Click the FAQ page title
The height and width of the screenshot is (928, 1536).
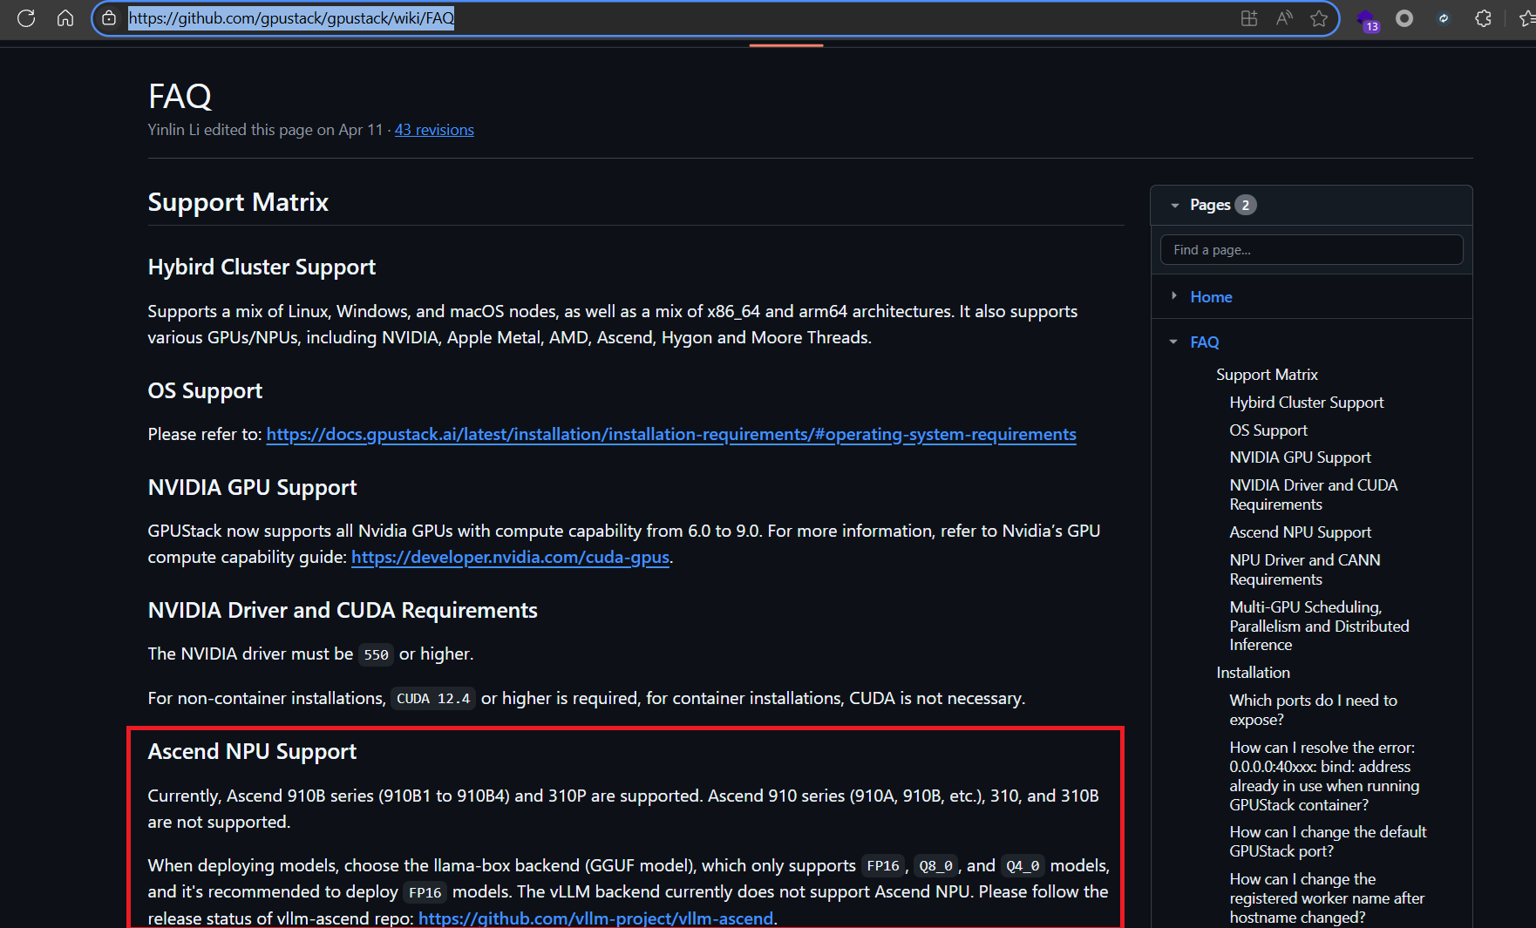[x=180, y=97]
